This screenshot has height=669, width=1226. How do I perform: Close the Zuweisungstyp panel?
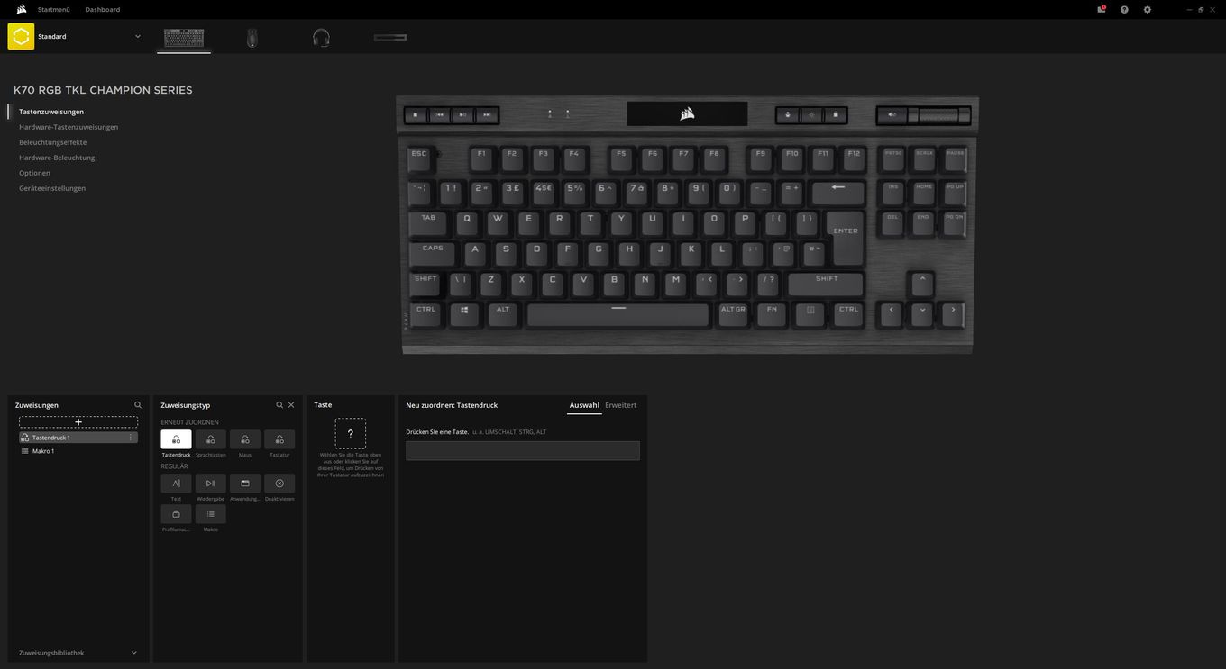(x=291, y=405)
